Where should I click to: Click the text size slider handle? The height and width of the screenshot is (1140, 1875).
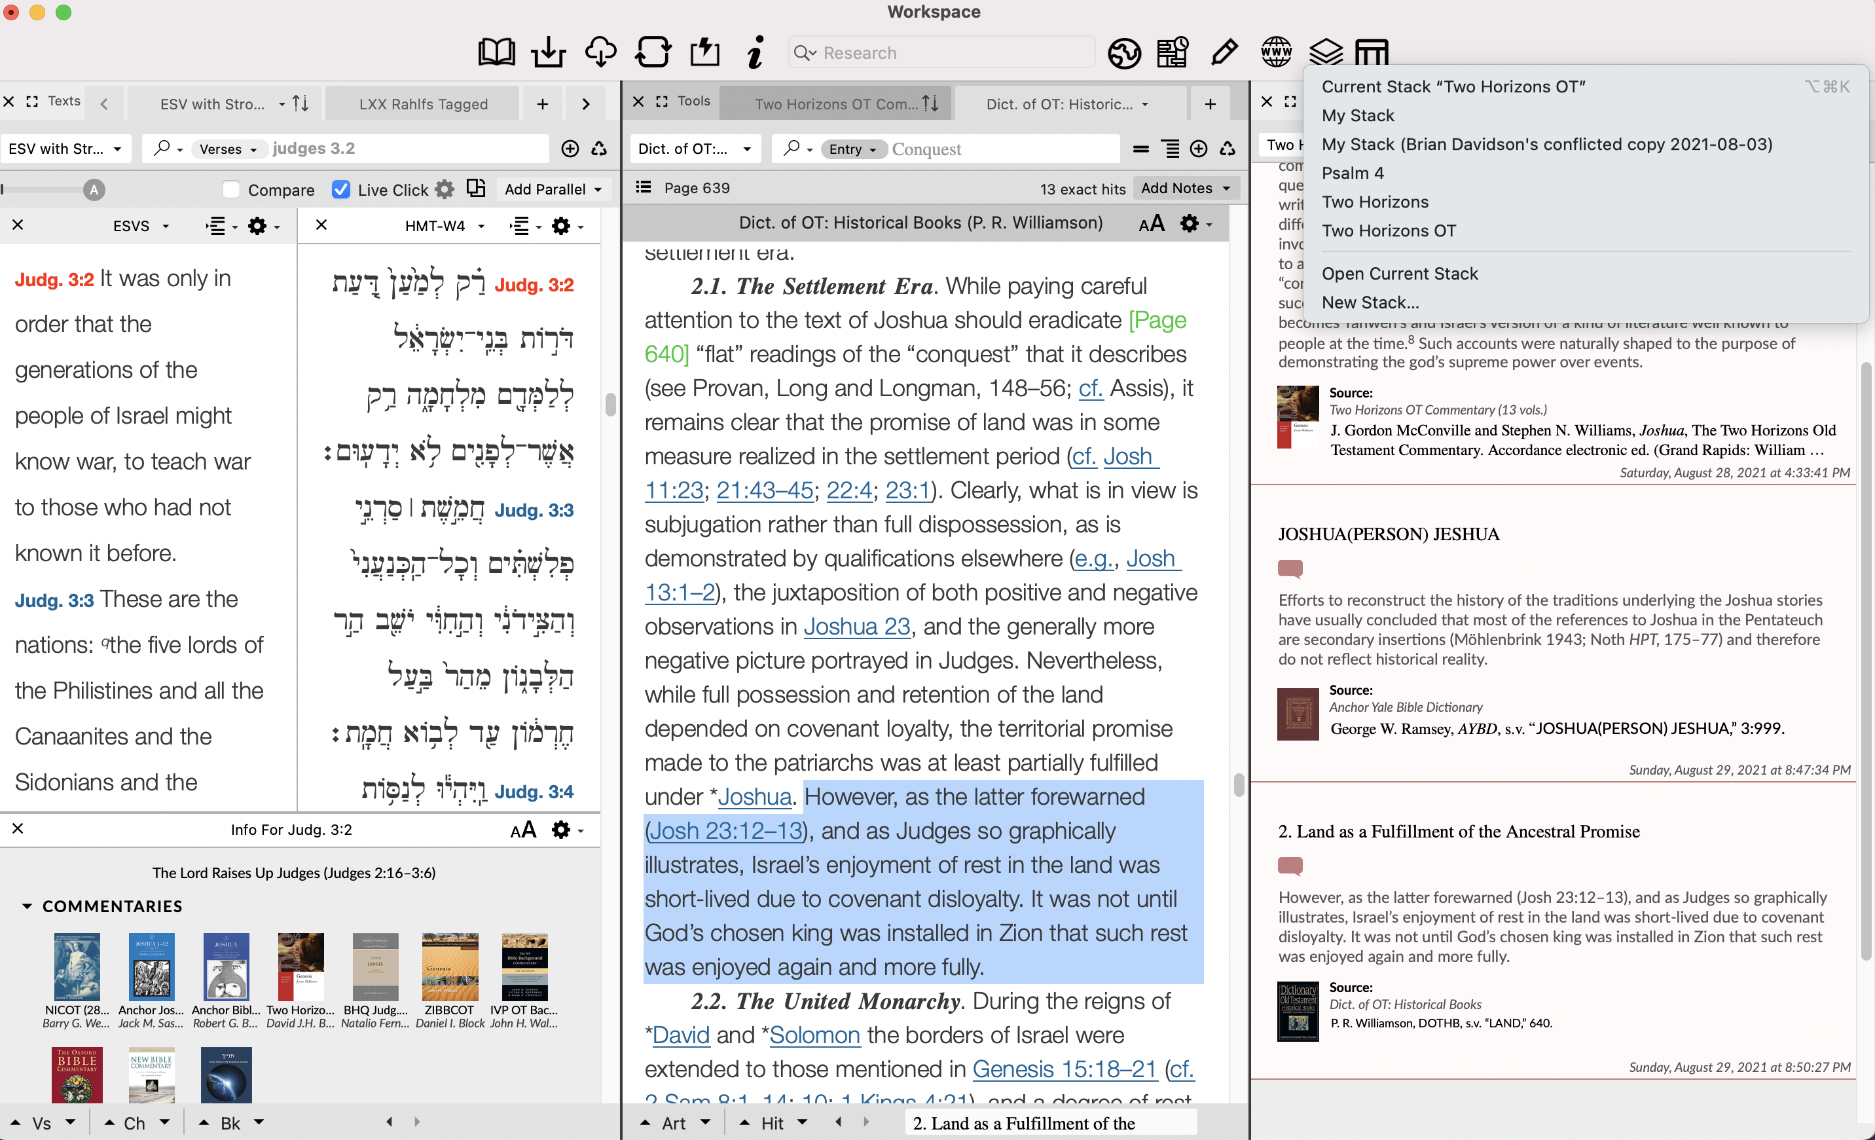(x=94, y=189)
